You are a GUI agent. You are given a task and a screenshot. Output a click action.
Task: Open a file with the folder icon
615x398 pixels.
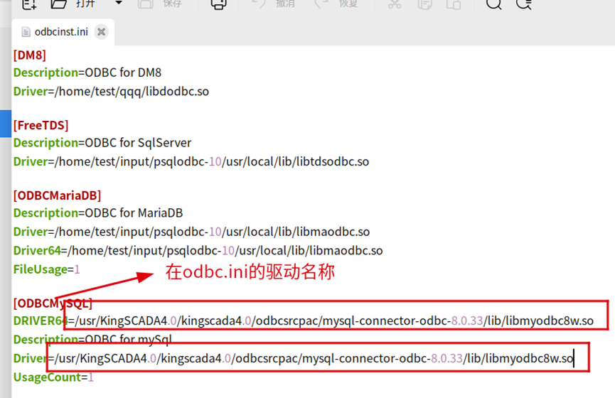coord(59,4)
